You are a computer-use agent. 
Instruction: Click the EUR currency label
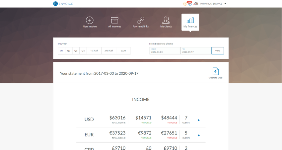tap(89, 135)
